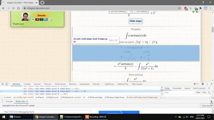Toggle the .cls class editor button

pos(204,92)
